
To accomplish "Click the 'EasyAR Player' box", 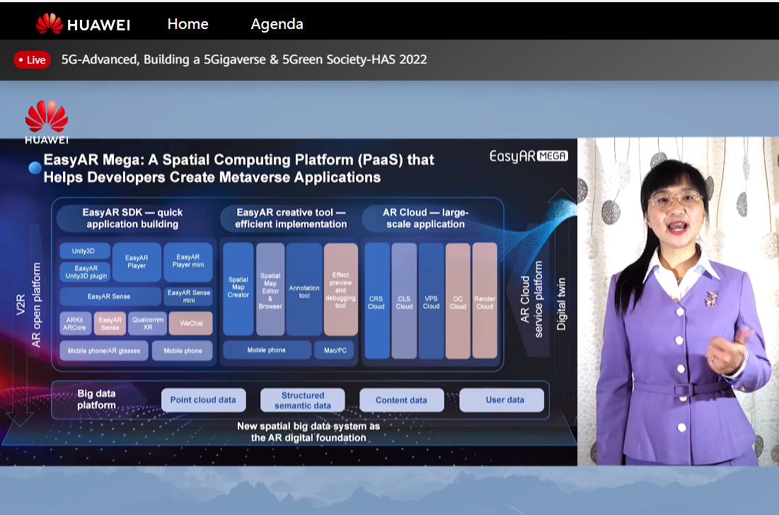I will [x=137, y=262].
